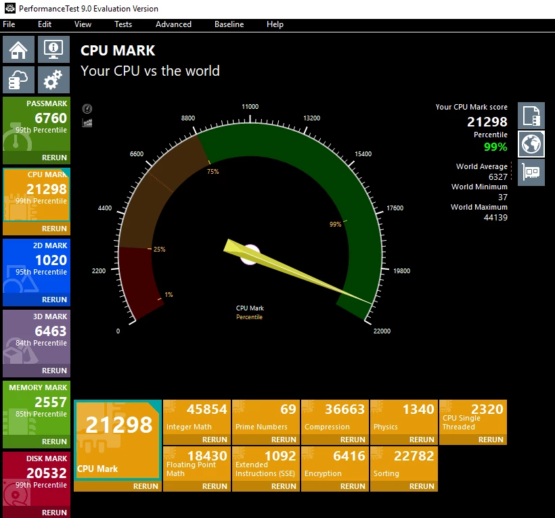
Task: Select the Memory Mark 2557 tile
Action: pyautogui.click(x=37, y=408)
